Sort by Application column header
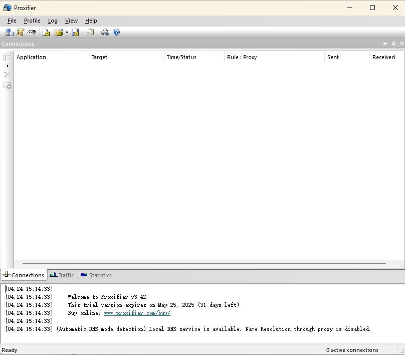 (52, 57)
